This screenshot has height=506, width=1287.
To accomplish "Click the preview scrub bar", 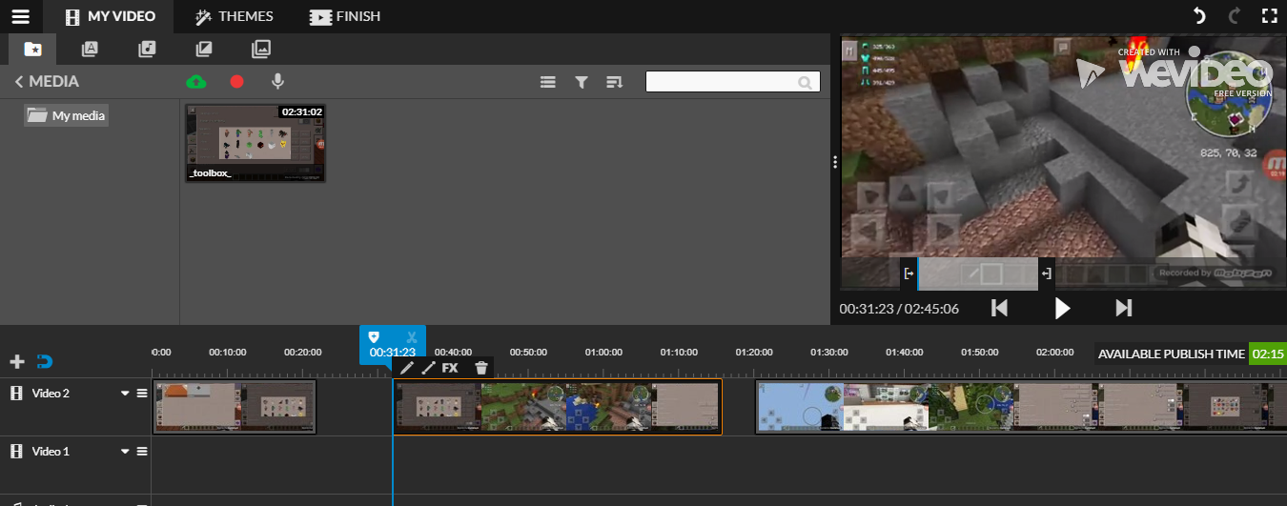I will coord(978,273).
